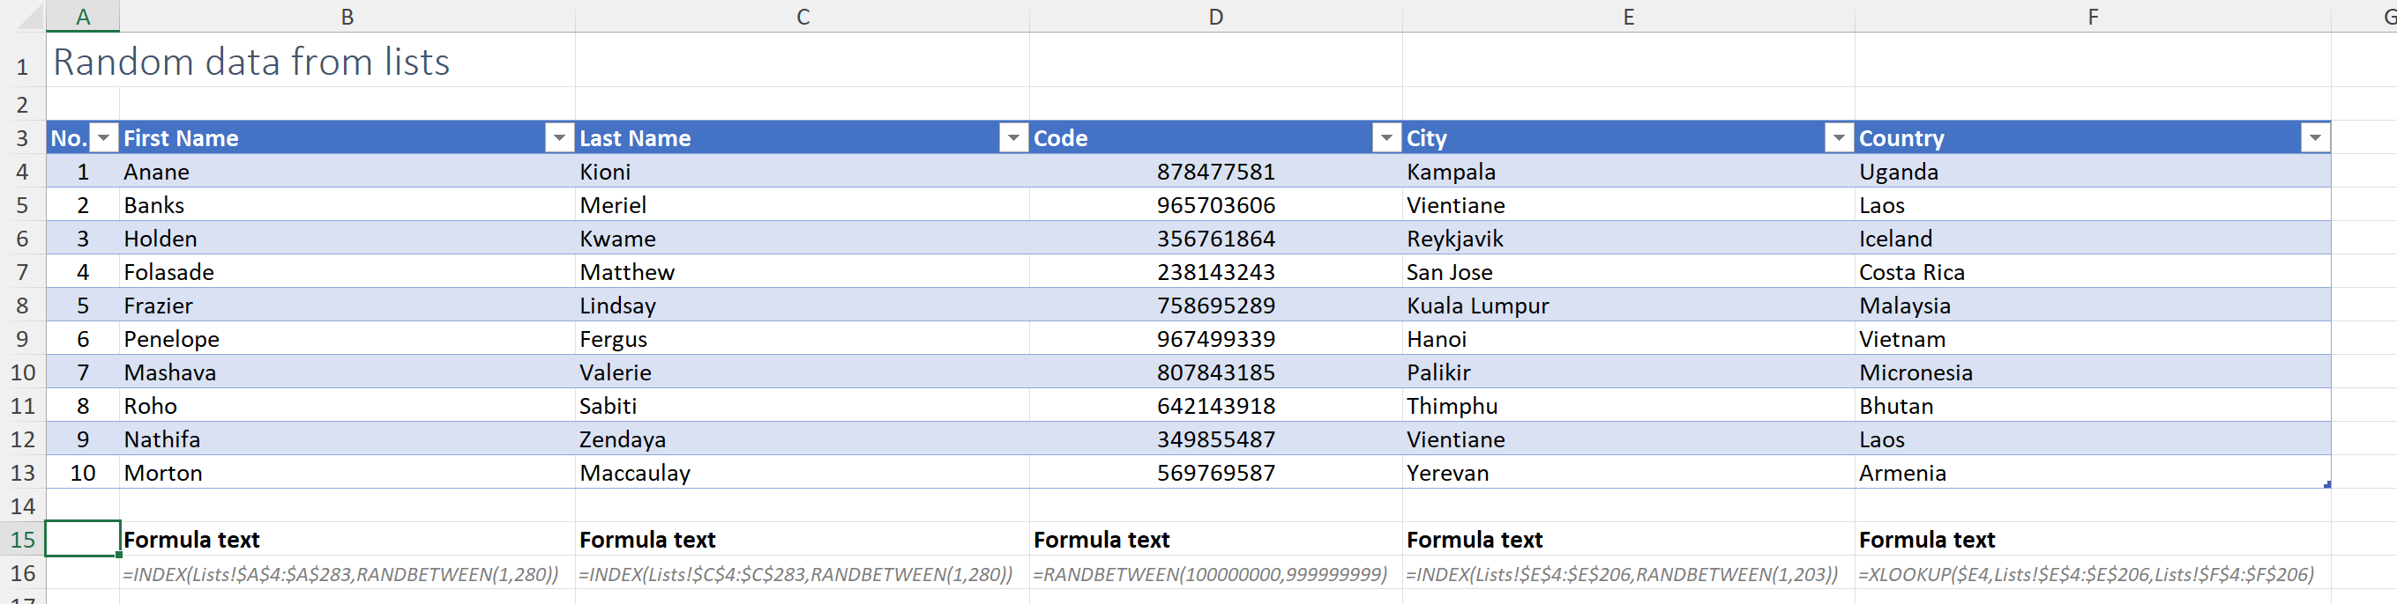The width and height of the screenshot is (2397, 604).
Task: Select cell with first name Frazier
Action: pyautogui.click(x=347, y=306)
